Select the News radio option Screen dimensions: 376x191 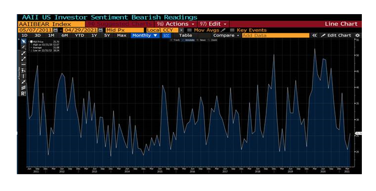point(202,40)
